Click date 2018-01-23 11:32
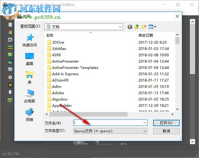Screen dimensions: 199x158 click(x=153, y=74)
